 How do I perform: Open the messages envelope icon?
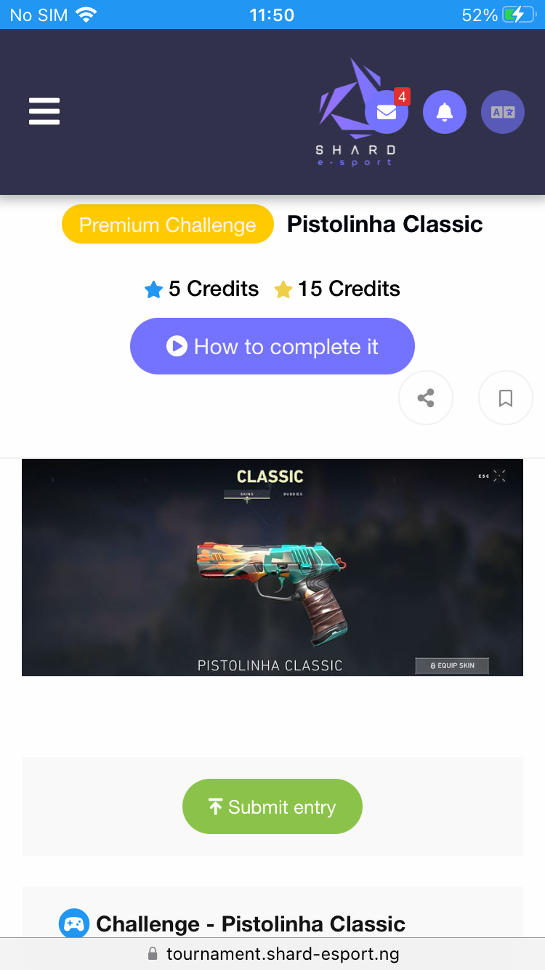coord(387,112)
